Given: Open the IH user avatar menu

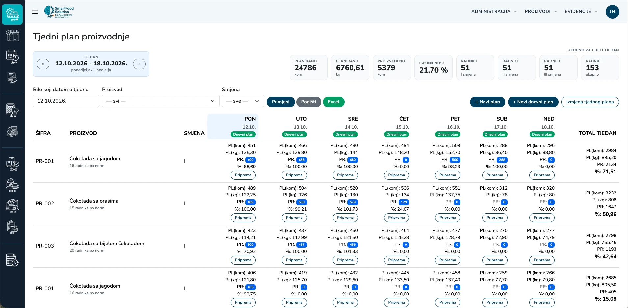Looking at the screenshot, I should (x=612, y=12).
